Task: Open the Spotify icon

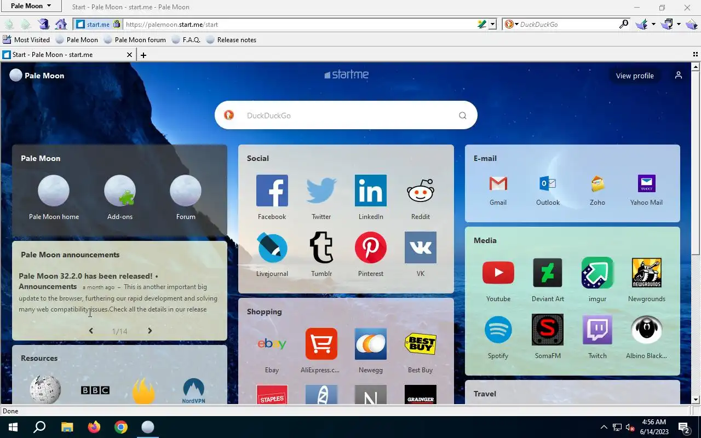Action: 498,330
